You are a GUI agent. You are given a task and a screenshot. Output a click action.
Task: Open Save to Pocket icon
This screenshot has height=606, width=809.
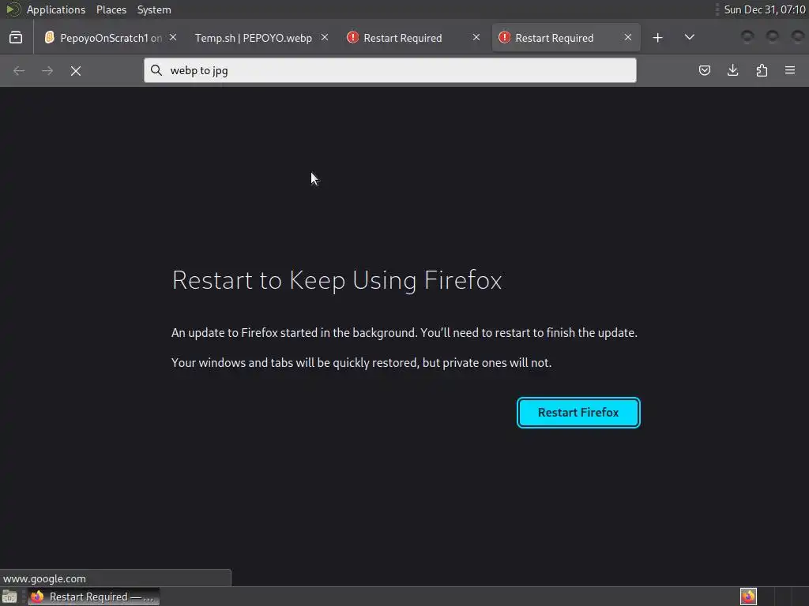tap(704, 70)
